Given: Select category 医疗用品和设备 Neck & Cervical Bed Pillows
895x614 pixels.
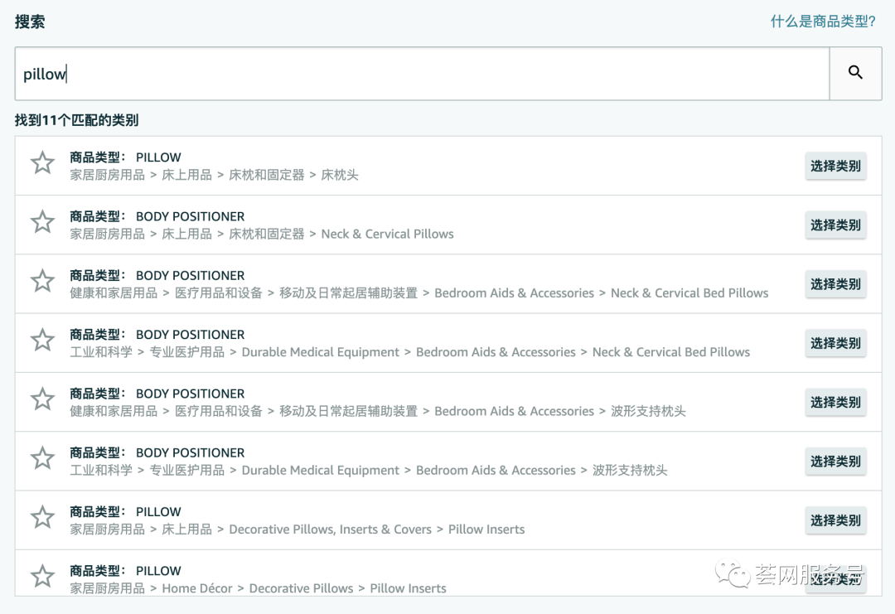Looking at the screenshot, I should (835, 284).
